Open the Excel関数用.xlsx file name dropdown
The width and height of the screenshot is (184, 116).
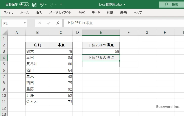tap(124, 5)
